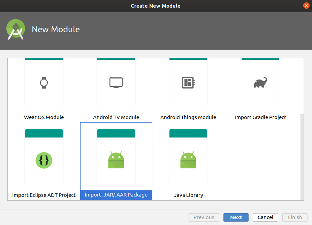
Task: Click the Previous button
Action: coord(204,217)
